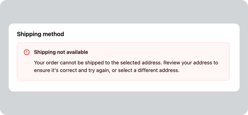Screen dimensions: 248x115
Task: Click the red exclamation error icon
Action: pos(27,52)
